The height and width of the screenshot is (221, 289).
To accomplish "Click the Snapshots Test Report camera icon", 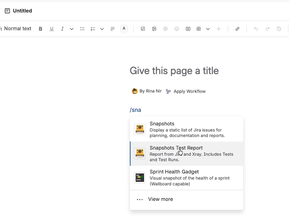I will pyautogui.click(x=140, y=153).
